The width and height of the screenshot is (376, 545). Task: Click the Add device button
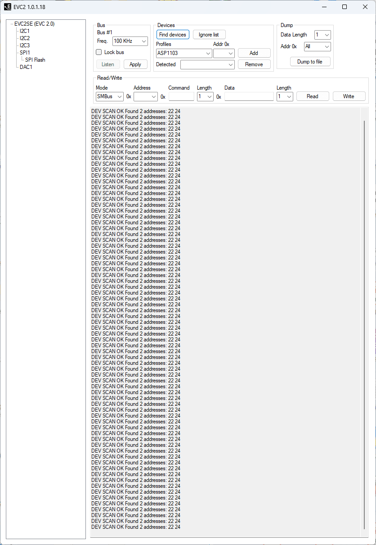(x=254, y=53)
